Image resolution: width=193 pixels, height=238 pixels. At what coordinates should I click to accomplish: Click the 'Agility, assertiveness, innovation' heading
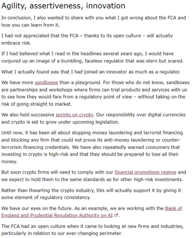pos(63,6)
